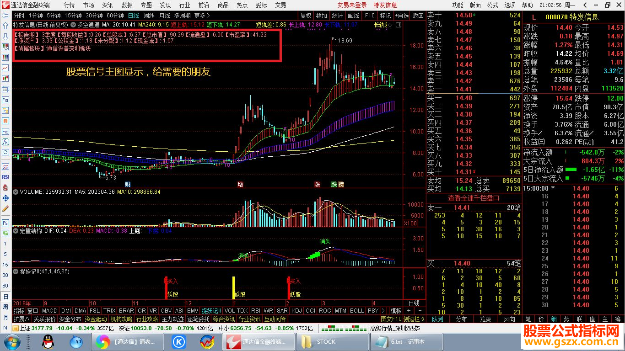The height and width of the screenshot is (351, 625).
Task: Expand the 更多 periods dropdown
Action: tap(202, 16)
